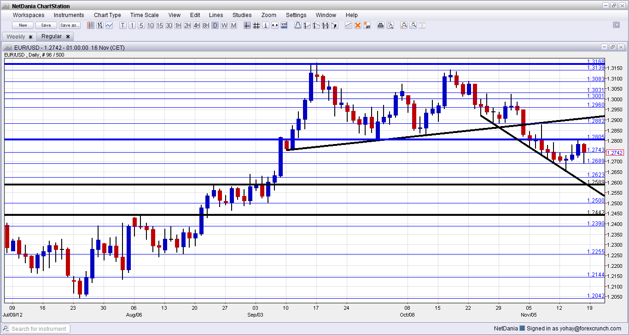
Task: Select the candlestick chart type icon
Action: pyautogui.click(x=91, y=25)
